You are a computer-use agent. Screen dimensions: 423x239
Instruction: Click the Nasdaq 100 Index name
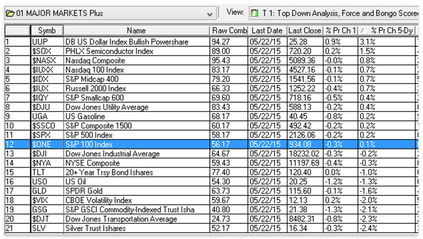coord(94,69)
